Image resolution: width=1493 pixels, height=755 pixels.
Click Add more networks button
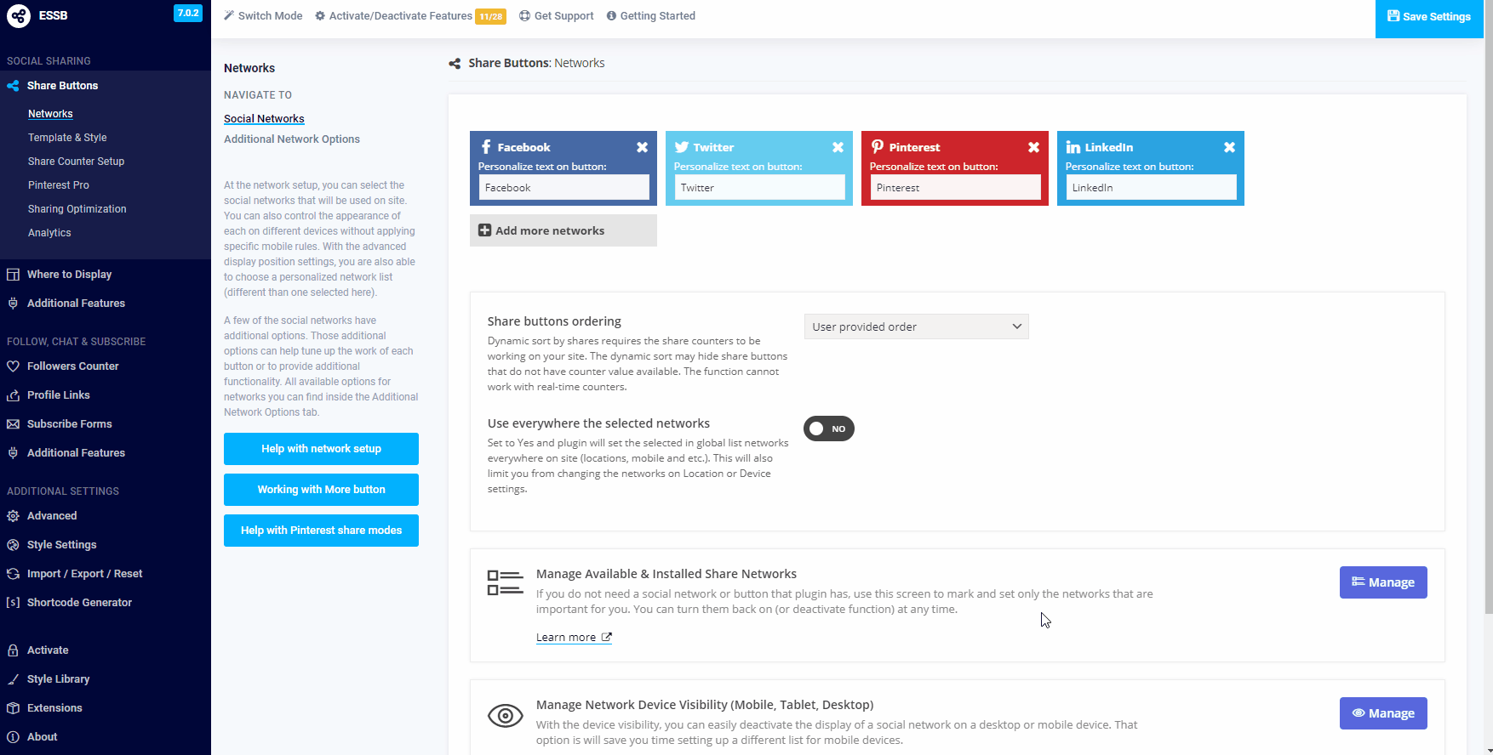click(563, 230)
